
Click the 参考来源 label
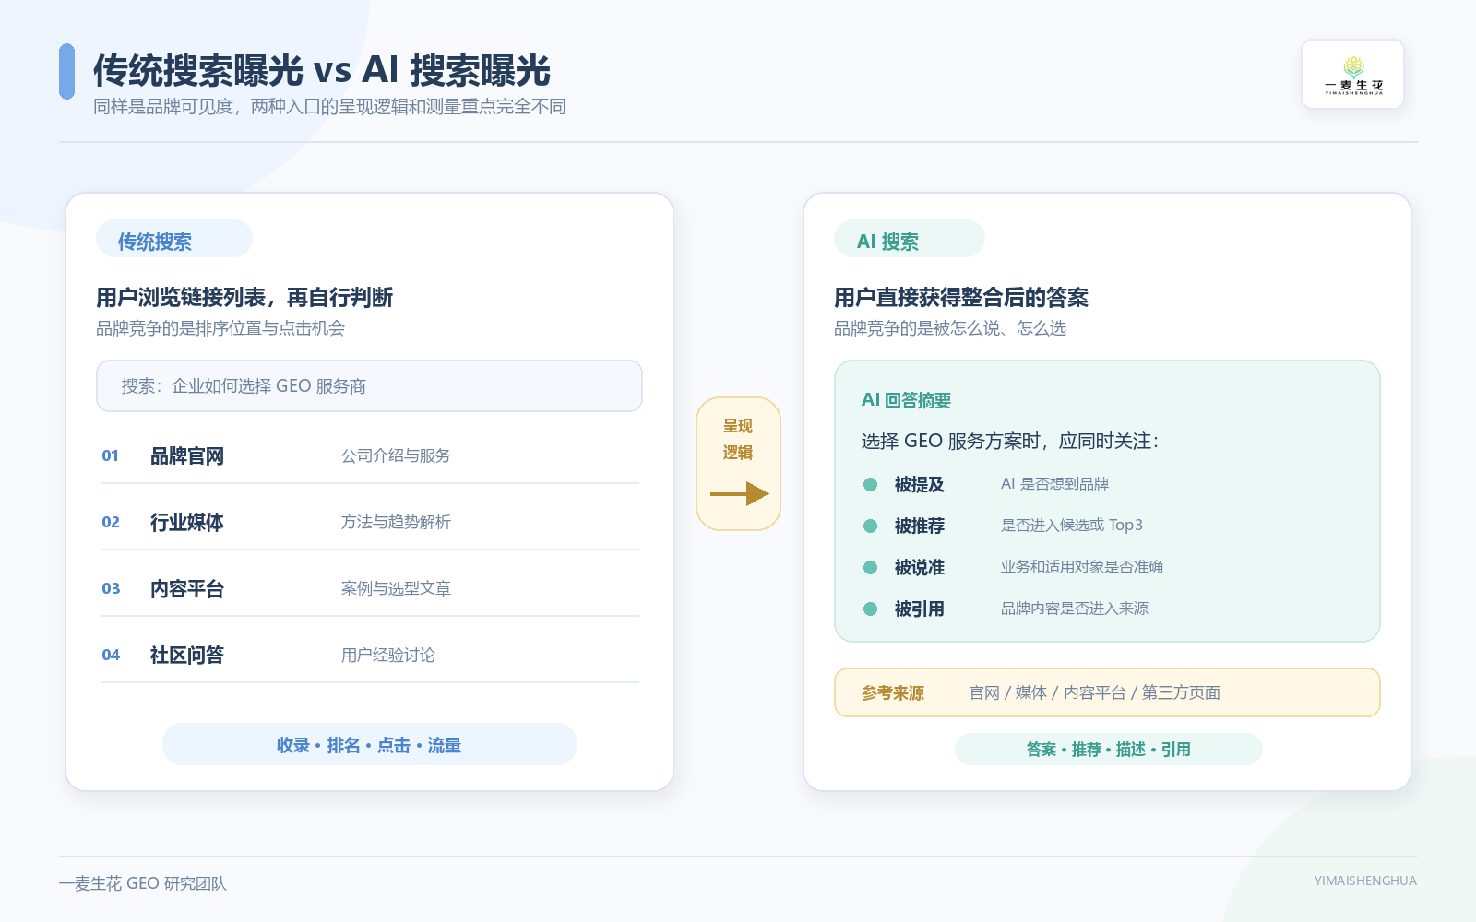[x=893, y=692]
